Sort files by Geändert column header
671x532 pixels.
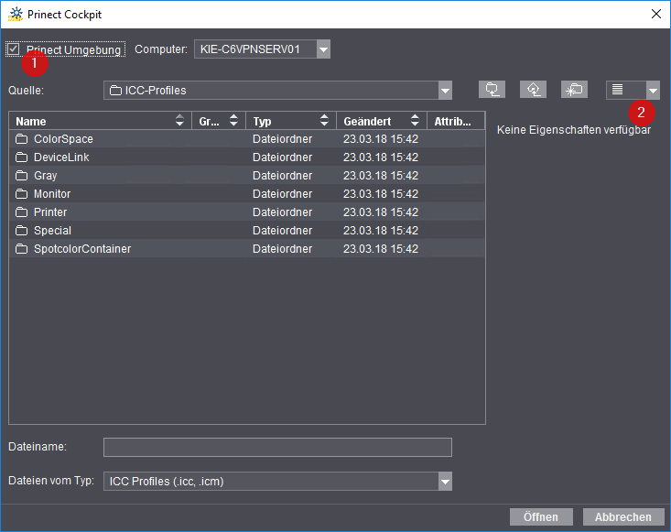[x=375, y=121]
